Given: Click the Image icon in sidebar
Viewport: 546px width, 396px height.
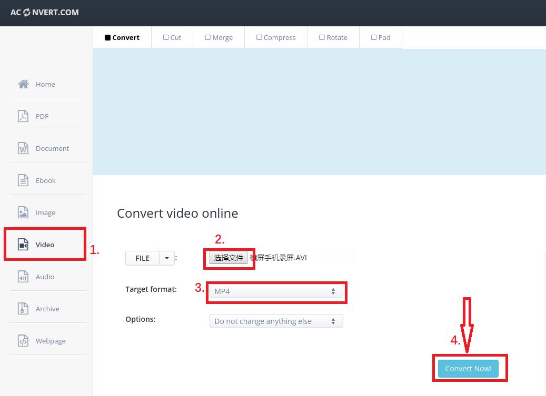Looking at the screenshot, I should coord(23,212).
